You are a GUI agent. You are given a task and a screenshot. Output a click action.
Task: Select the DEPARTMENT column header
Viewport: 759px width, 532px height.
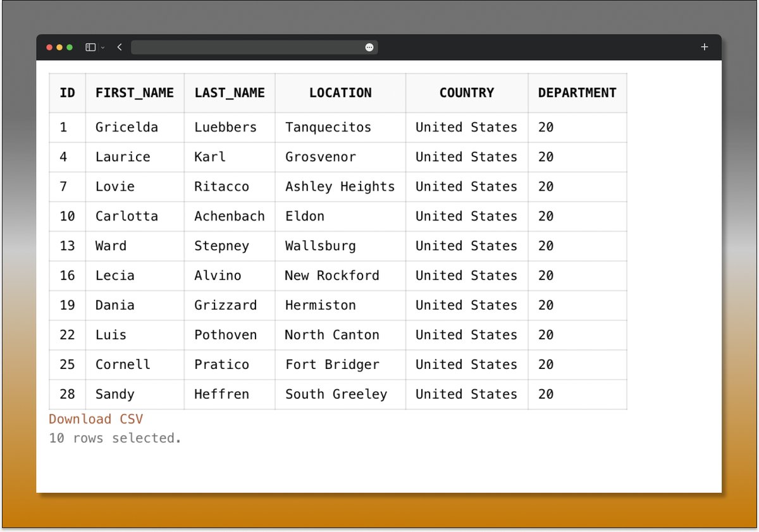[x=577, y=93]
